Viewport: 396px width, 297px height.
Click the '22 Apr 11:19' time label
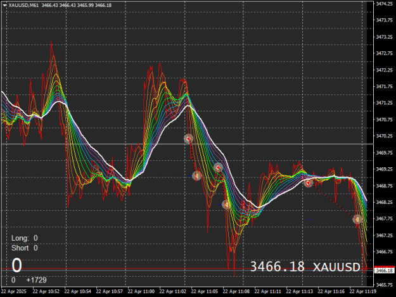click(362, 291)
